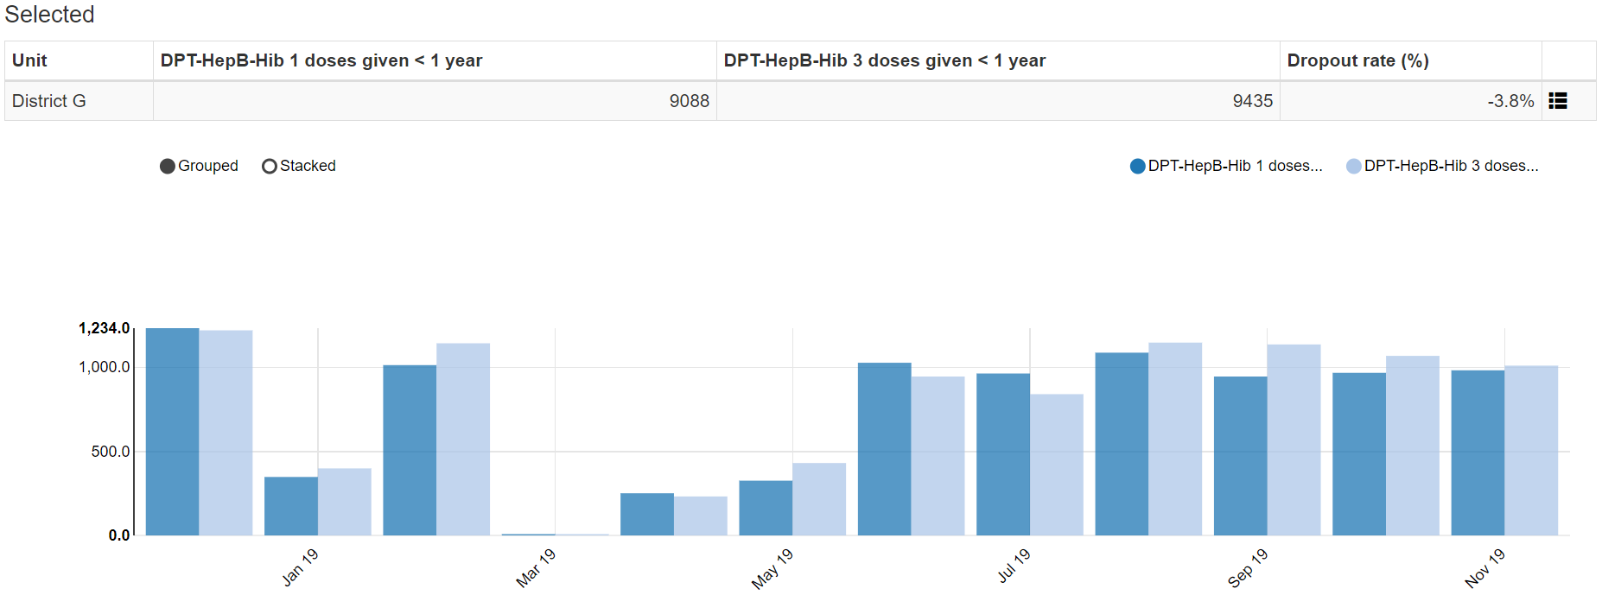
Task: Select the Grouped chart mode
Action: point(199,166)
